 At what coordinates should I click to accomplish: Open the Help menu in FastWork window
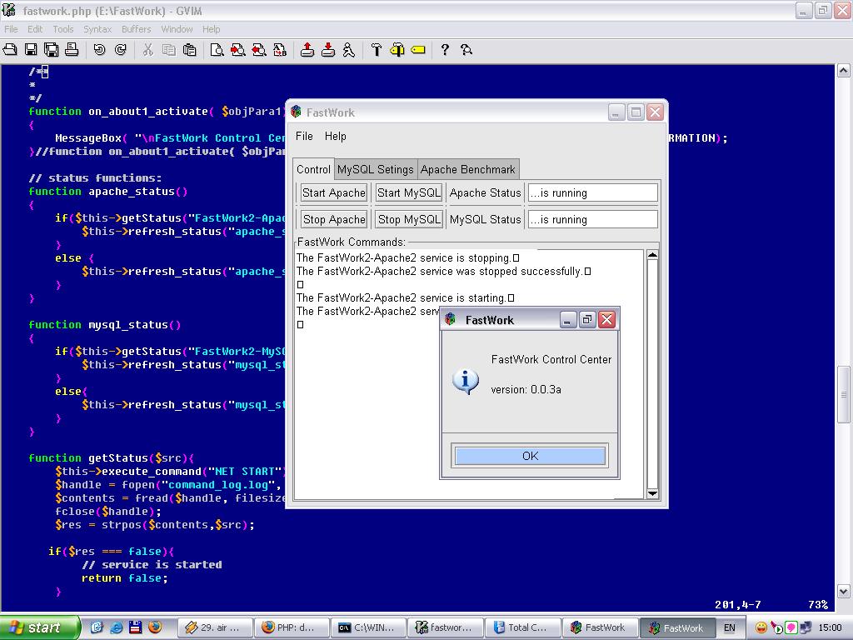pos(335,136)
